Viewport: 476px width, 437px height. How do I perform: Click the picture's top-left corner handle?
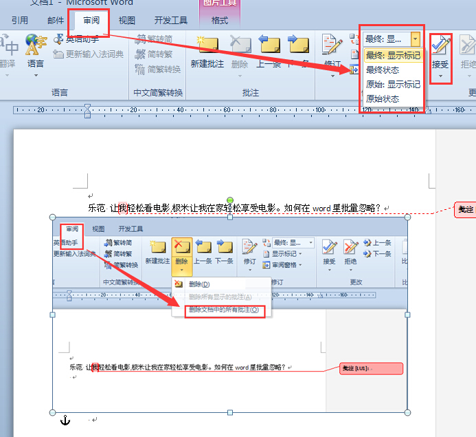[x=52, y=217]
